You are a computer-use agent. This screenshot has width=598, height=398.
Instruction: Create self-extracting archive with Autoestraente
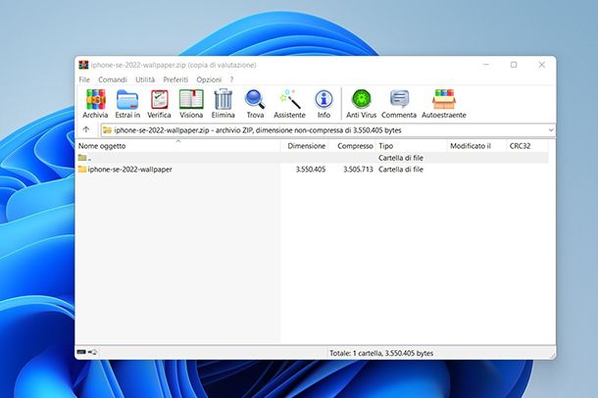pos(444,103)
